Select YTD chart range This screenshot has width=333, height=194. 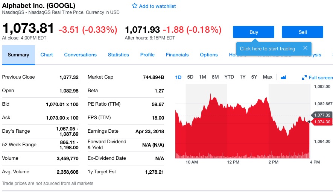229,77
